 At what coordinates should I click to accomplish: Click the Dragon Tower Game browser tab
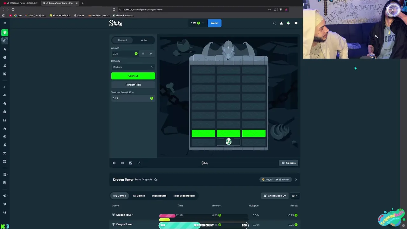click(x=60, y=3)
